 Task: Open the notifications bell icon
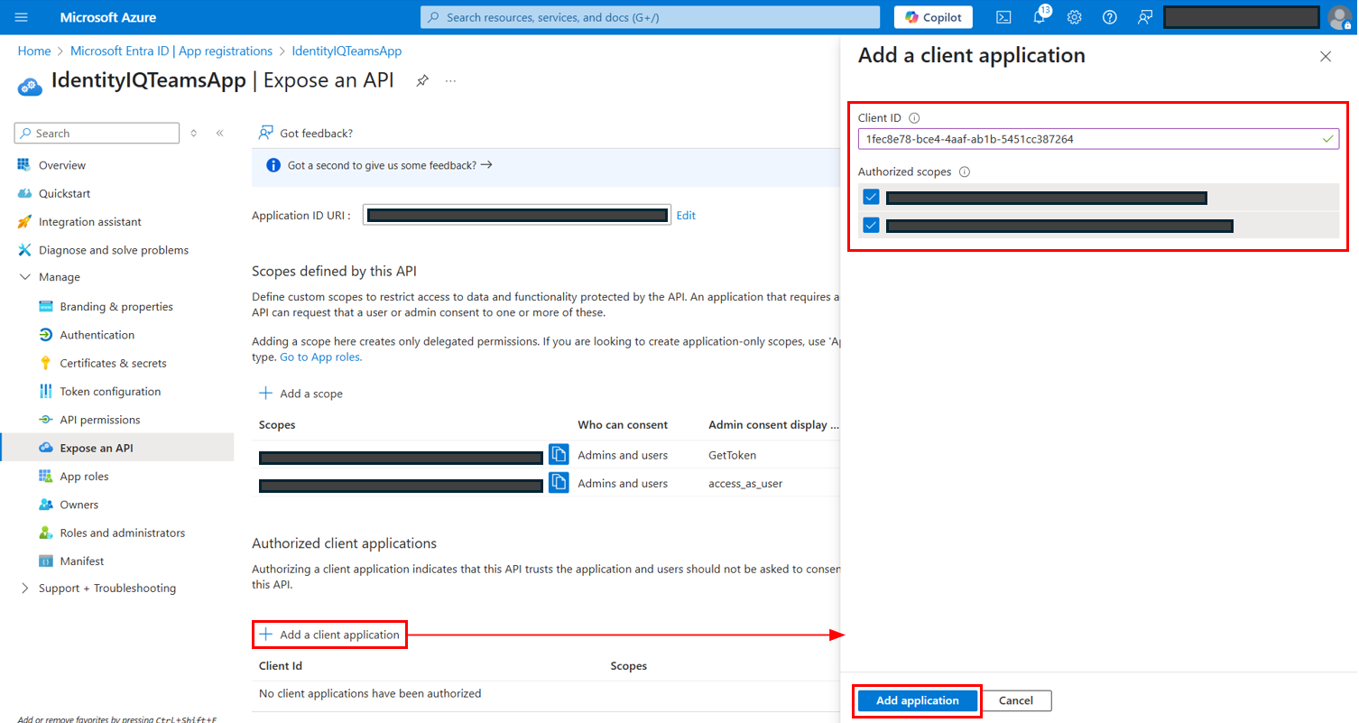pyautogui.click(x=1039, y=17)
